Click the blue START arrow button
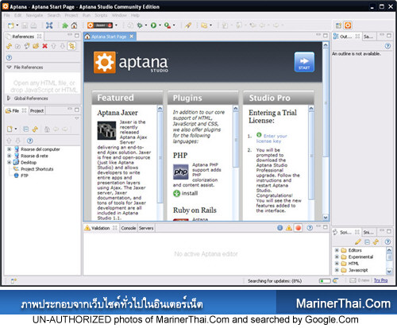Viewport: 397px width, 328px height. pos(304,62)
